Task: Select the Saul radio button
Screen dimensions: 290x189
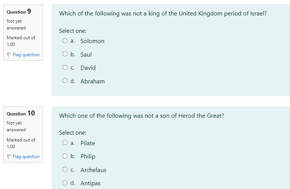Action: (65, 54)
